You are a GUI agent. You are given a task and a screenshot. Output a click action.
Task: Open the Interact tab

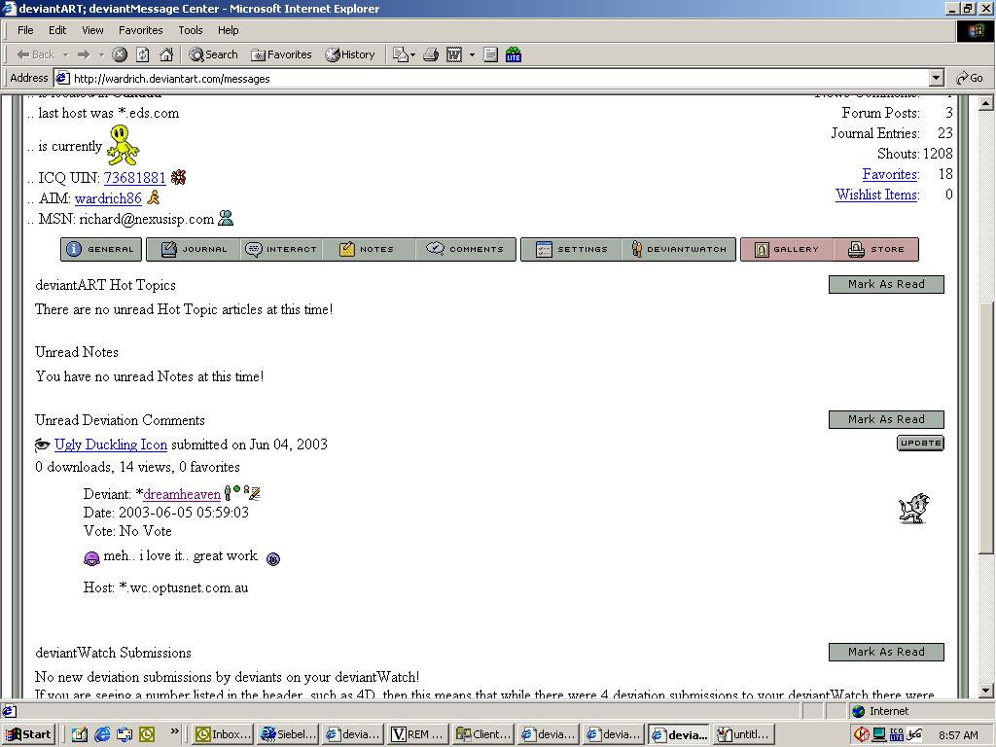click(281, 249)
